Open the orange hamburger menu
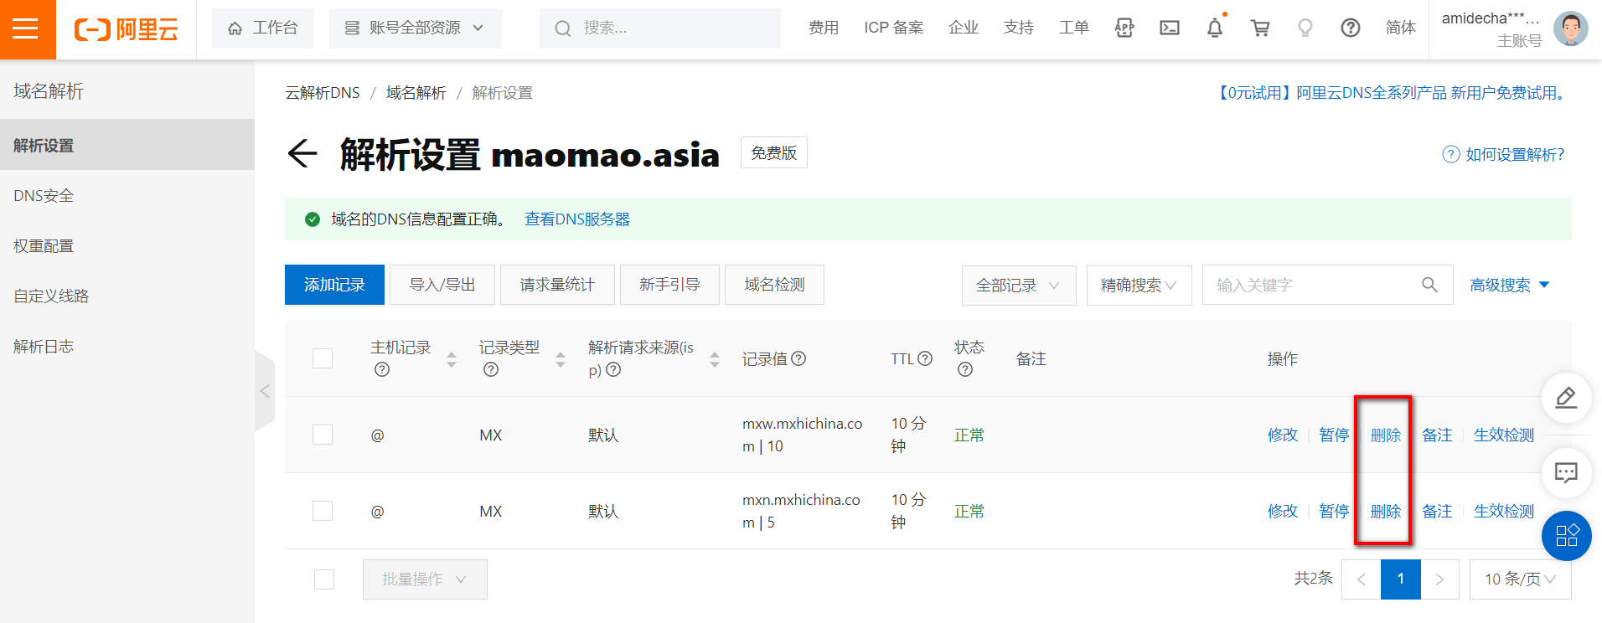This screenshot has width=1602, height=623. click(x=26, y=28)
